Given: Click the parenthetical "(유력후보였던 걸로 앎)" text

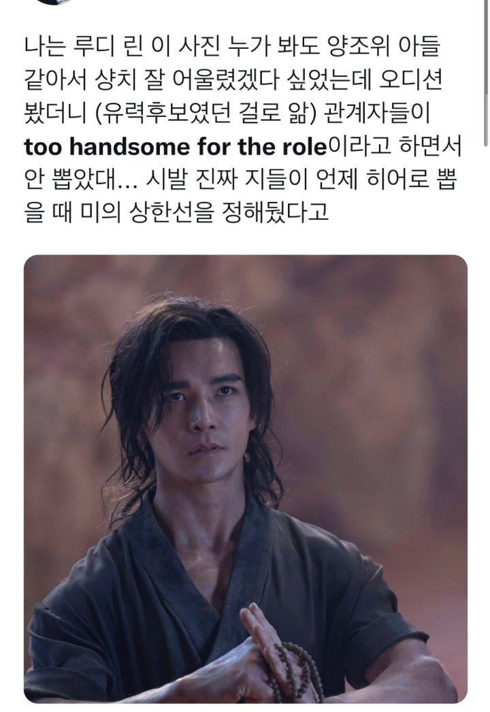Looking at the screenshot, I should click(x=206, y=113).
